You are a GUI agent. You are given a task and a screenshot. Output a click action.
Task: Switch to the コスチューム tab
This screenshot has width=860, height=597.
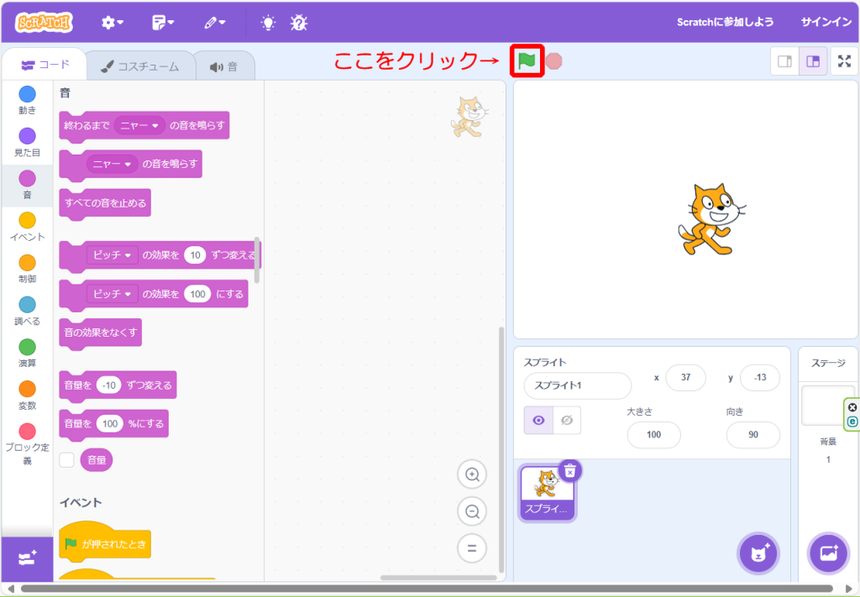coord(139,66)
